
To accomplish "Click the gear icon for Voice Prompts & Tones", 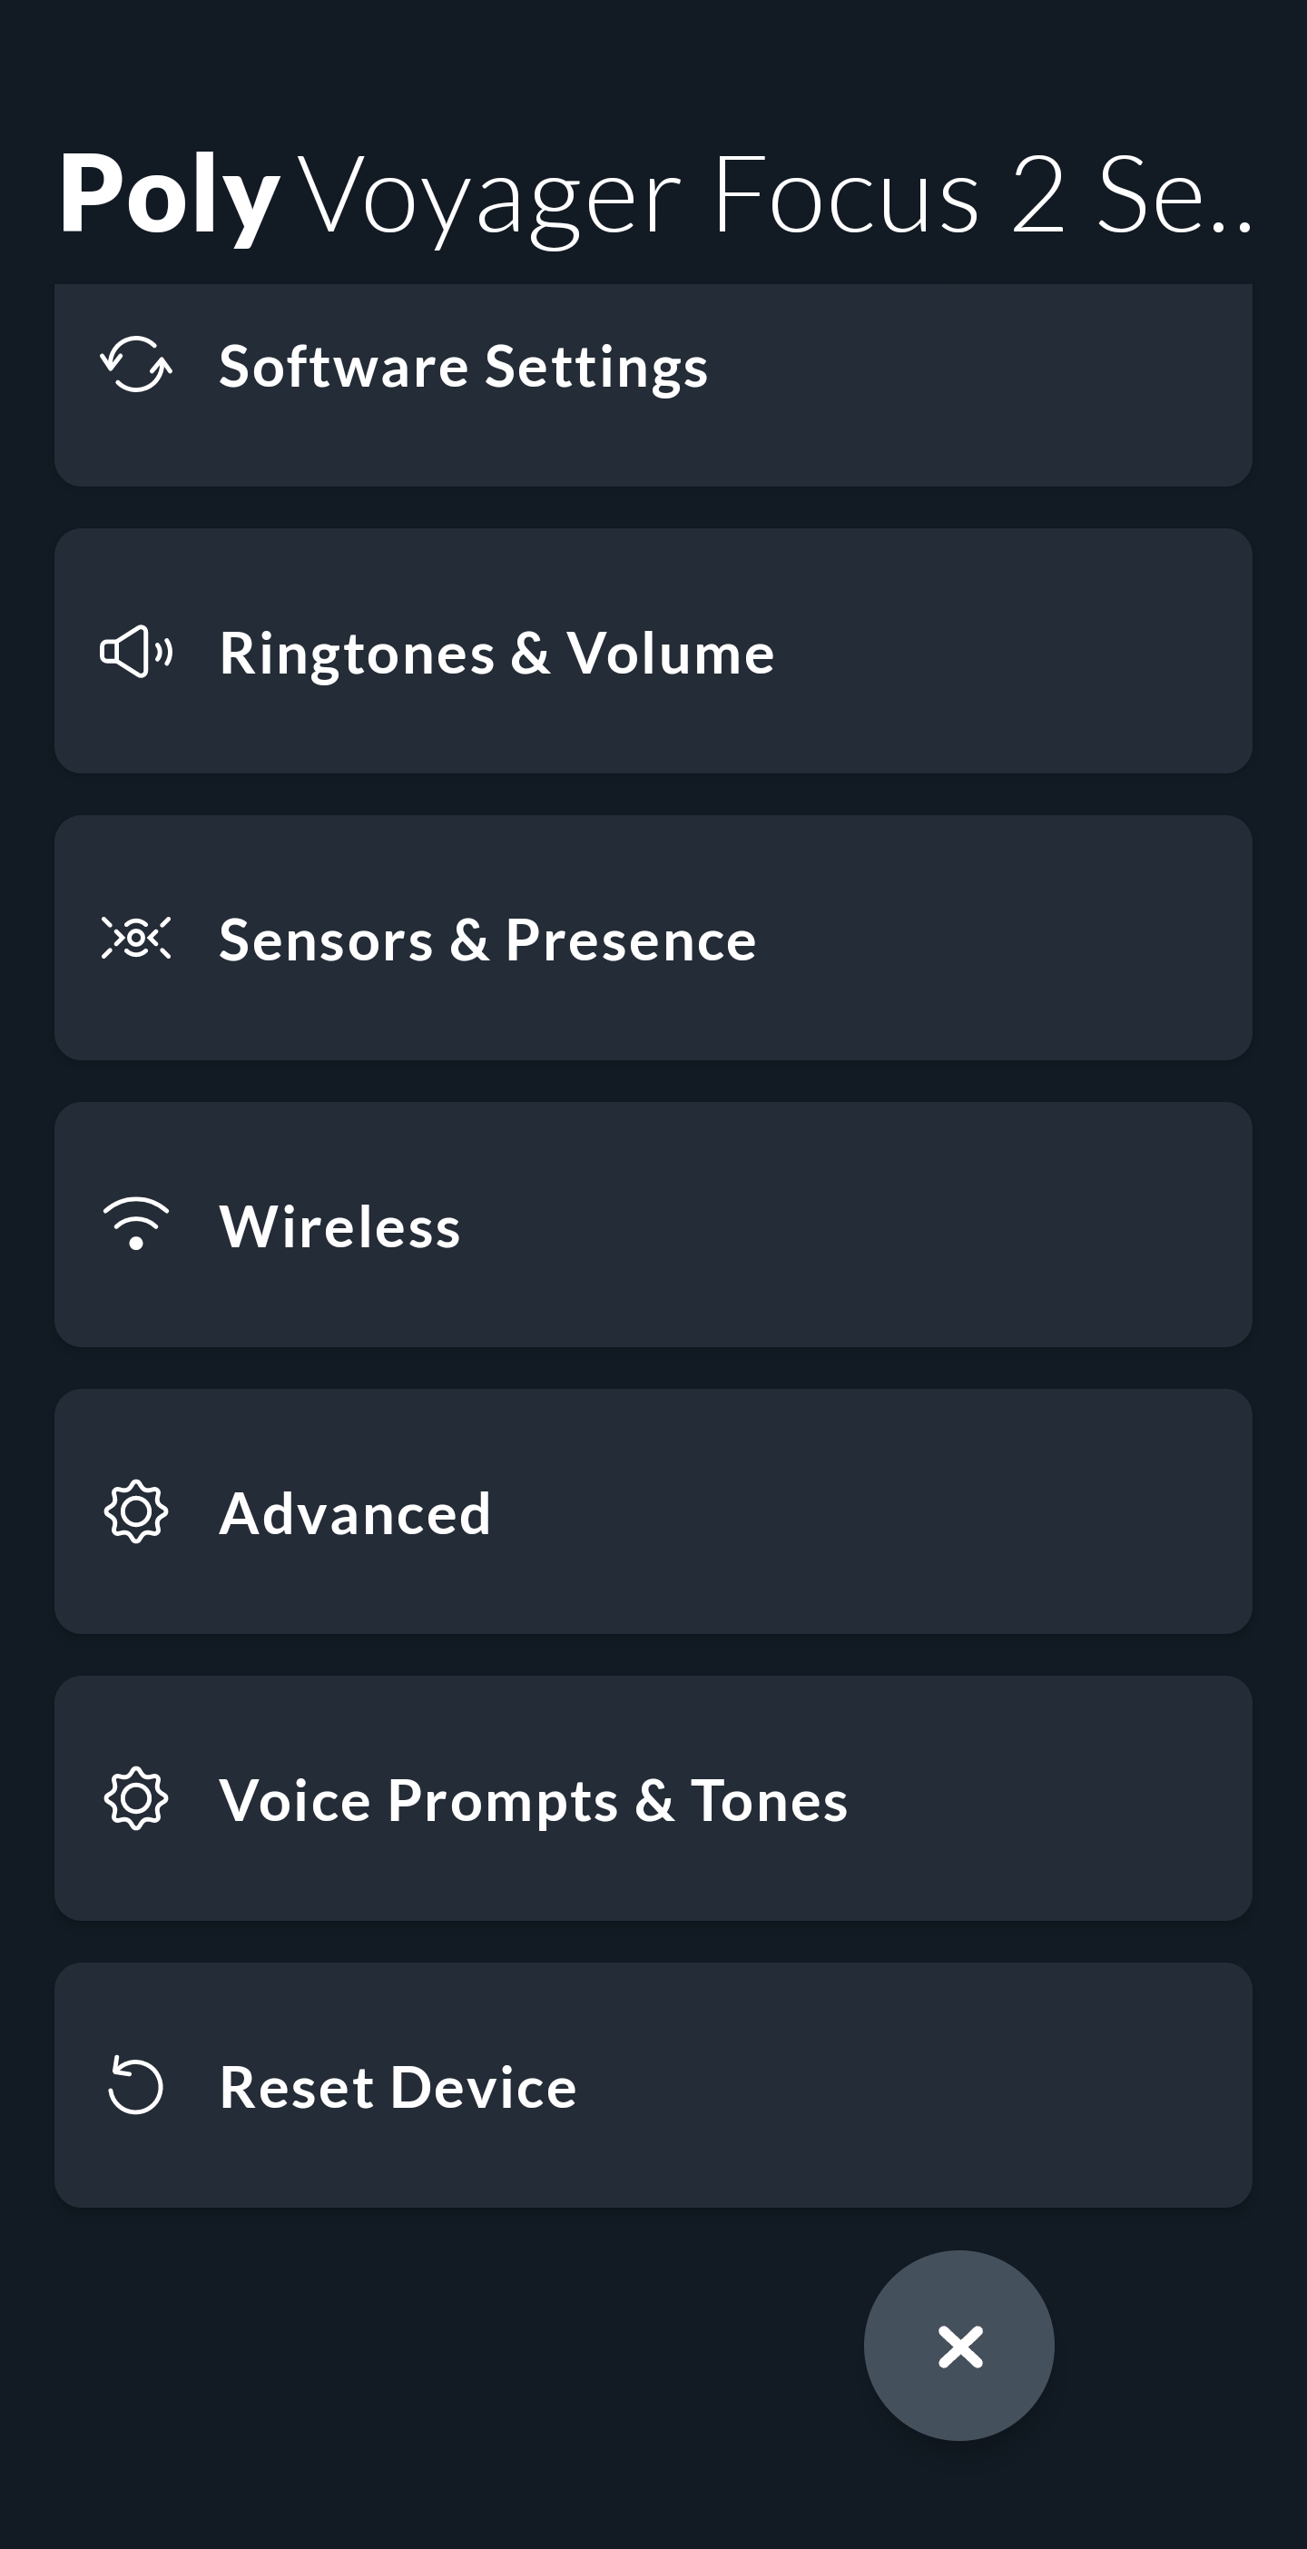I will tap(136, 1799).
